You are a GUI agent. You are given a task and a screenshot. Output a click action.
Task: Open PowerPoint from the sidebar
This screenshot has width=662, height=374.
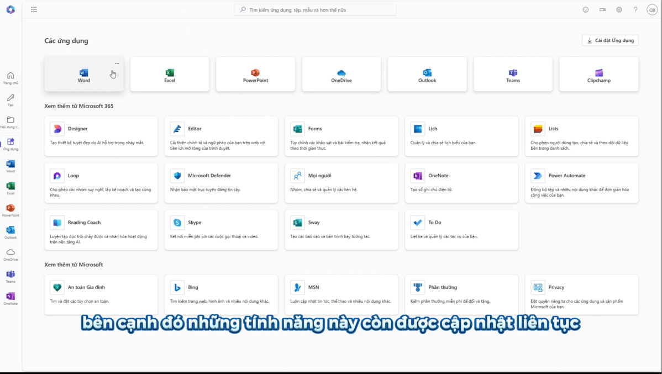(x=10, y=210)
